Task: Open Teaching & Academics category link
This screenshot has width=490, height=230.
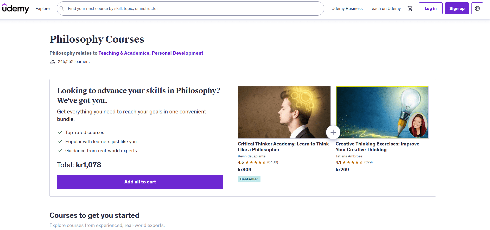Action: click(x=124, y=53)
